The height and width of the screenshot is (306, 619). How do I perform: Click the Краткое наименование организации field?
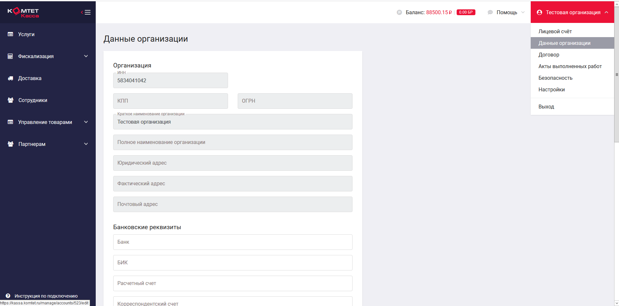[x=233, y=122]
